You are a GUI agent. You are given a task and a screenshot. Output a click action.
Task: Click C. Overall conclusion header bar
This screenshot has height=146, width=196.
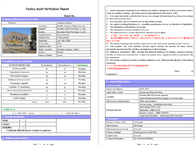point(46,117)
